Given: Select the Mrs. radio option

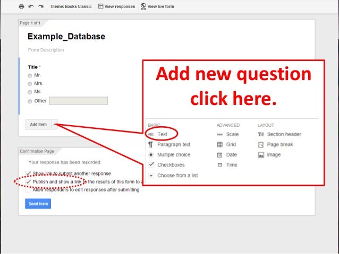Looking at the screenshot, I should tap(30, 84).
